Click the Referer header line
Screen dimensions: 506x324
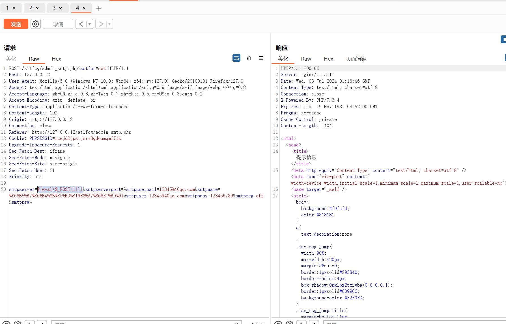(x=70, y=132)
